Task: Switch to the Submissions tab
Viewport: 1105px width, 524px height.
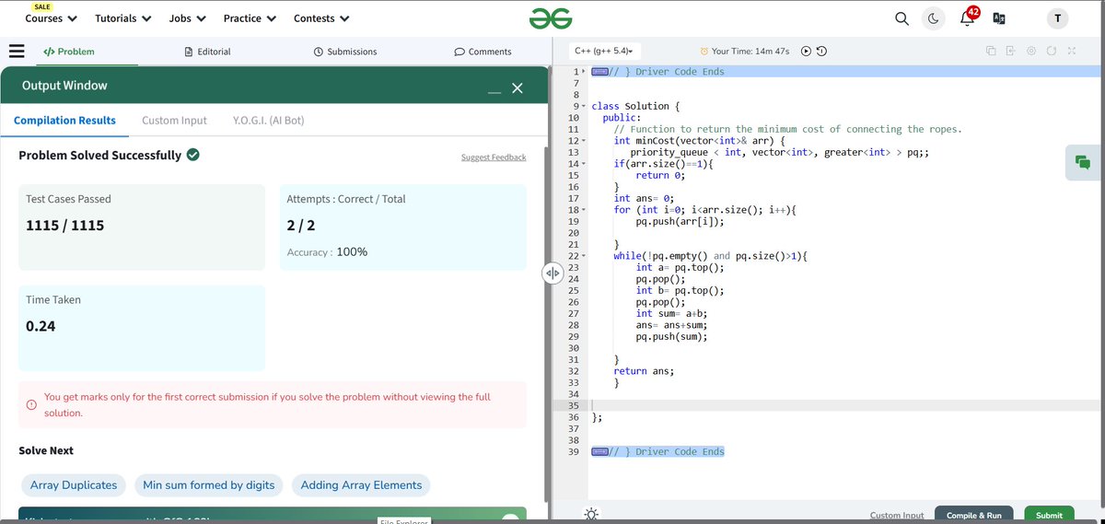Action: (x=345, y=52)
